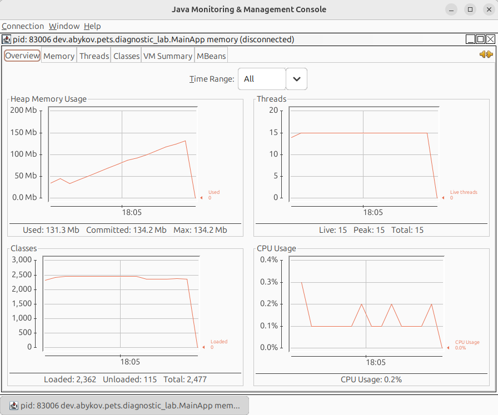The height and width of the screenshot is (415, 498).
Task: Open the Window menu
Action: point(64,26)
